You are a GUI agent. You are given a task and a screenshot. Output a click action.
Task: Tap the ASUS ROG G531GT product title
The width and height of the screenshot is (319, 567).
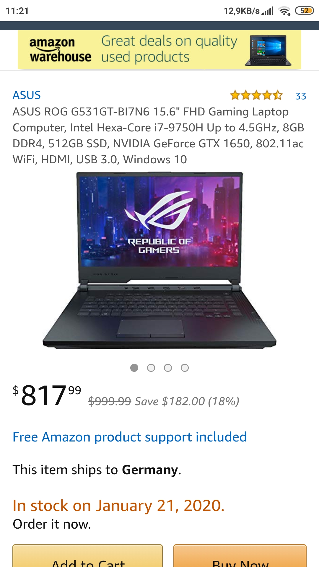159,136
